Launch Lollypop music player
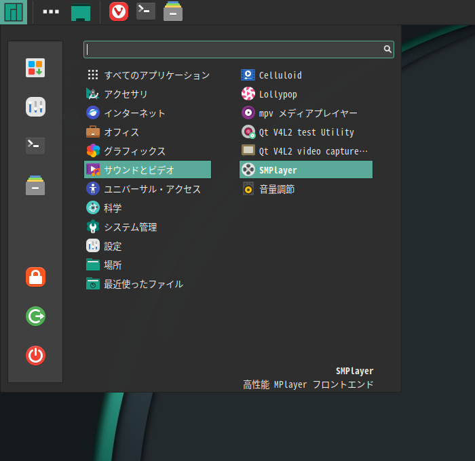 click(x=306, y=94)
